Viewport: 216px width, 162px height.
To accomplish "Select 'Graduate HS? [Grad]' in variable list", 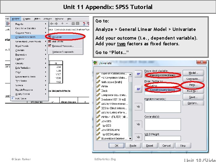I will coord(112,99).
